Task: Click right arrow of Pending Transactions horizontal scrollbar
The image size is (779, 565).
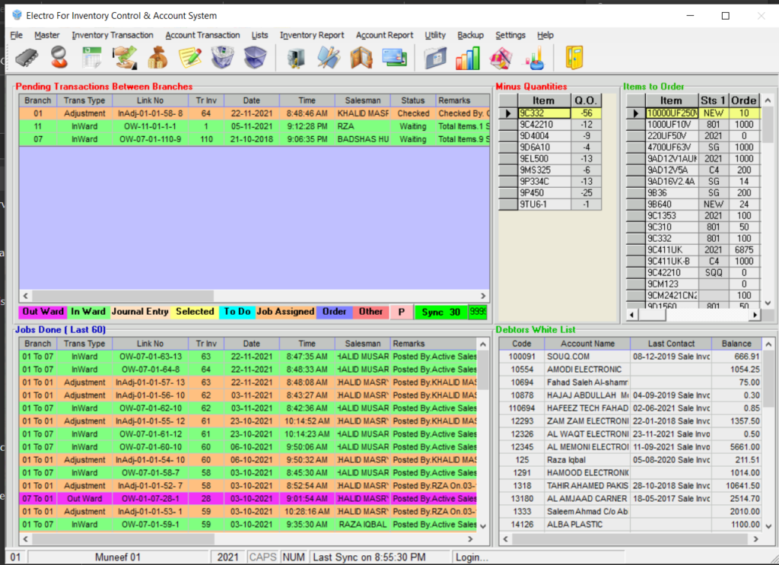Action: 483,296
